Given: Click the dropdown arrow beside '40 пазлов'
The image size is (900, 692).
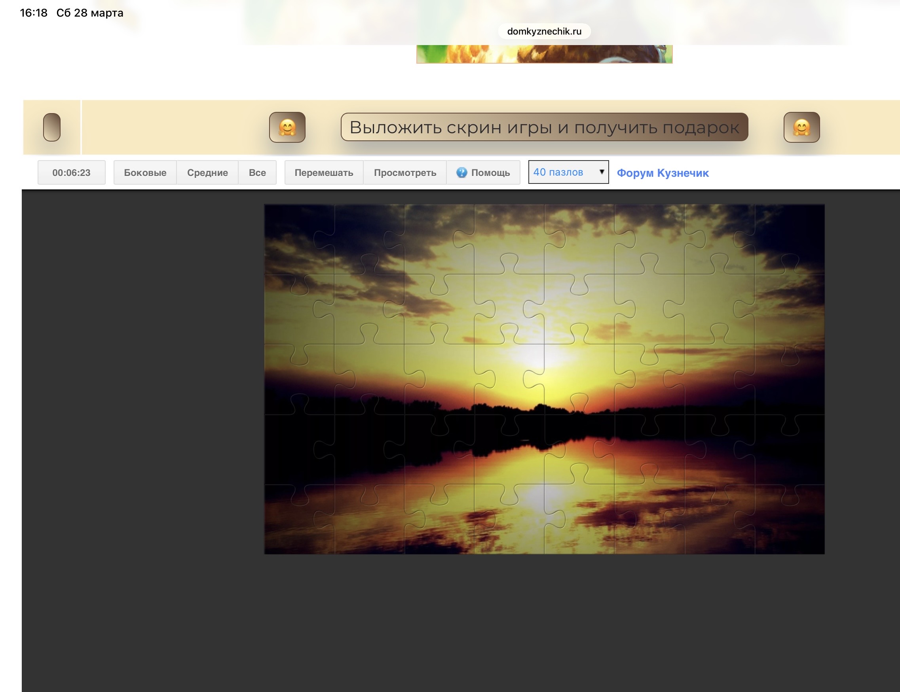Looking at the screenshot, I should click(601, 172).
